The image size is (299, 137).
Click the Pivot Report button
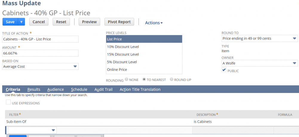coord(119,22)
